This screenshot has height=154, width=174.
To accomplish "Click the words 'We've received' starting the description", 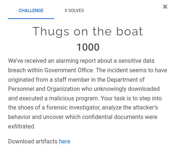I will tap(27, 61).
